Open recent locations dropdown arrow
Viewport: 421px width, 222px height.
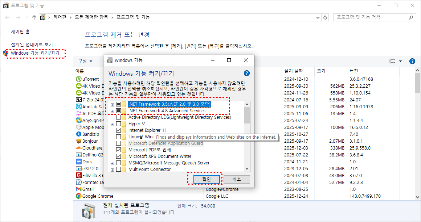click(x=26, y=17)
